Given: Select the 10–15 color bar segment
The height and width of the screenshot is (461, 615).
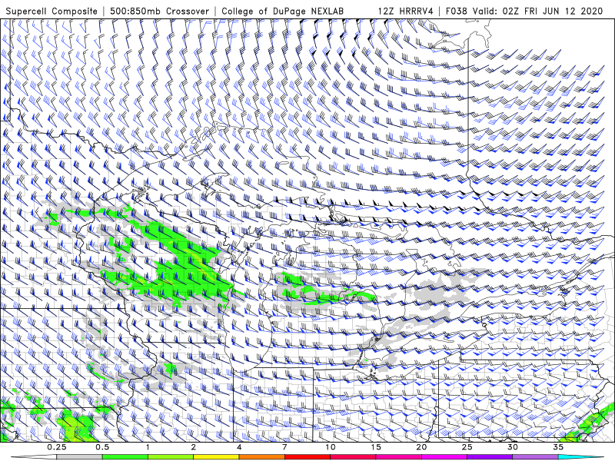Looking at the screenshot, I should [353, 457].
